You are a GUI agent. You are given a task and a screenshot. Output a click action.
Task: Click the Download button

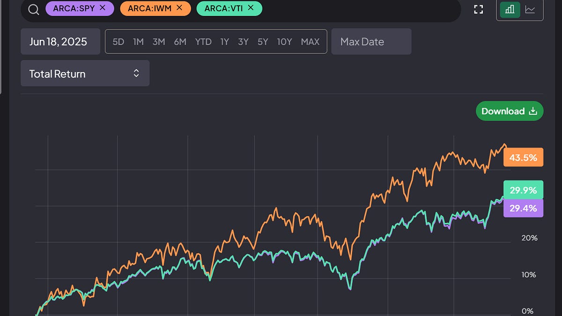pyautogui.click(x=510, y=111)
